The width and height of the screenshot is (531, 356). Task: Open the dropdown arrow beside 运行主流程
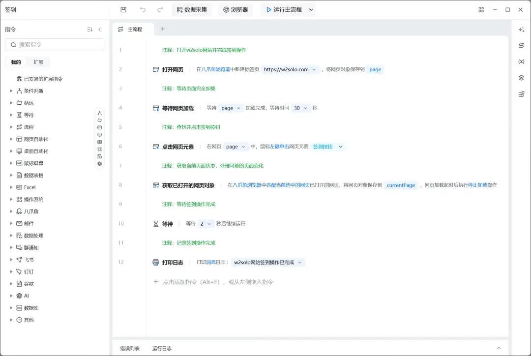click(311, 9)
